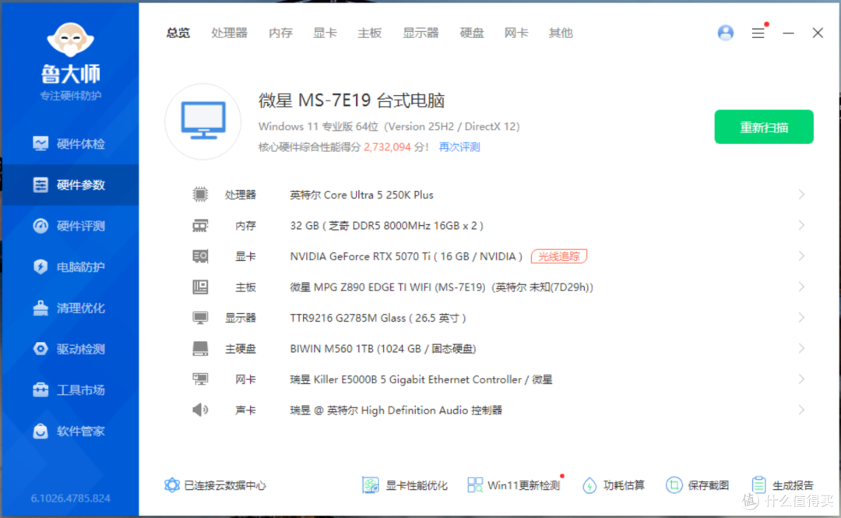Switch to the 显示器 top tab
This screenshot has height=518, width=841.
click(x=420, y=33)
